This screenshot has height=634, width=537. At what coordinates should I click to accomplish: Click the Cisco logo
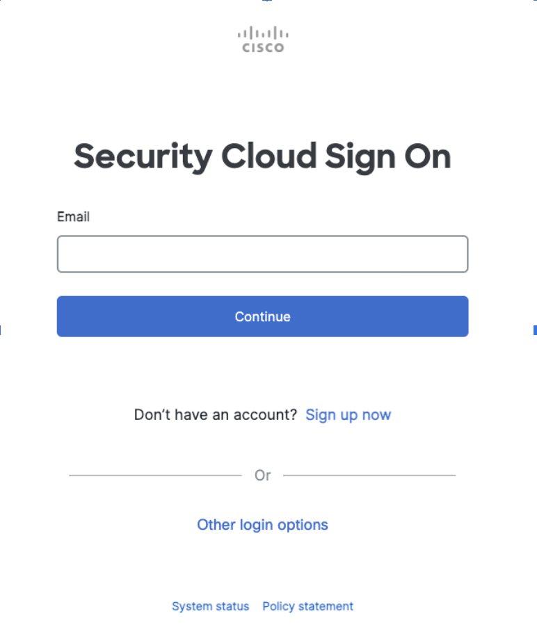point(262,38)
